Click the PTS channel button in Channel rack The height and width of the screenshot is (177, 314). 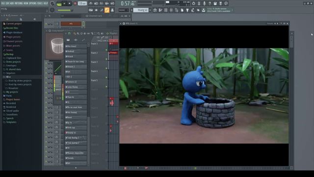[71, 24]
